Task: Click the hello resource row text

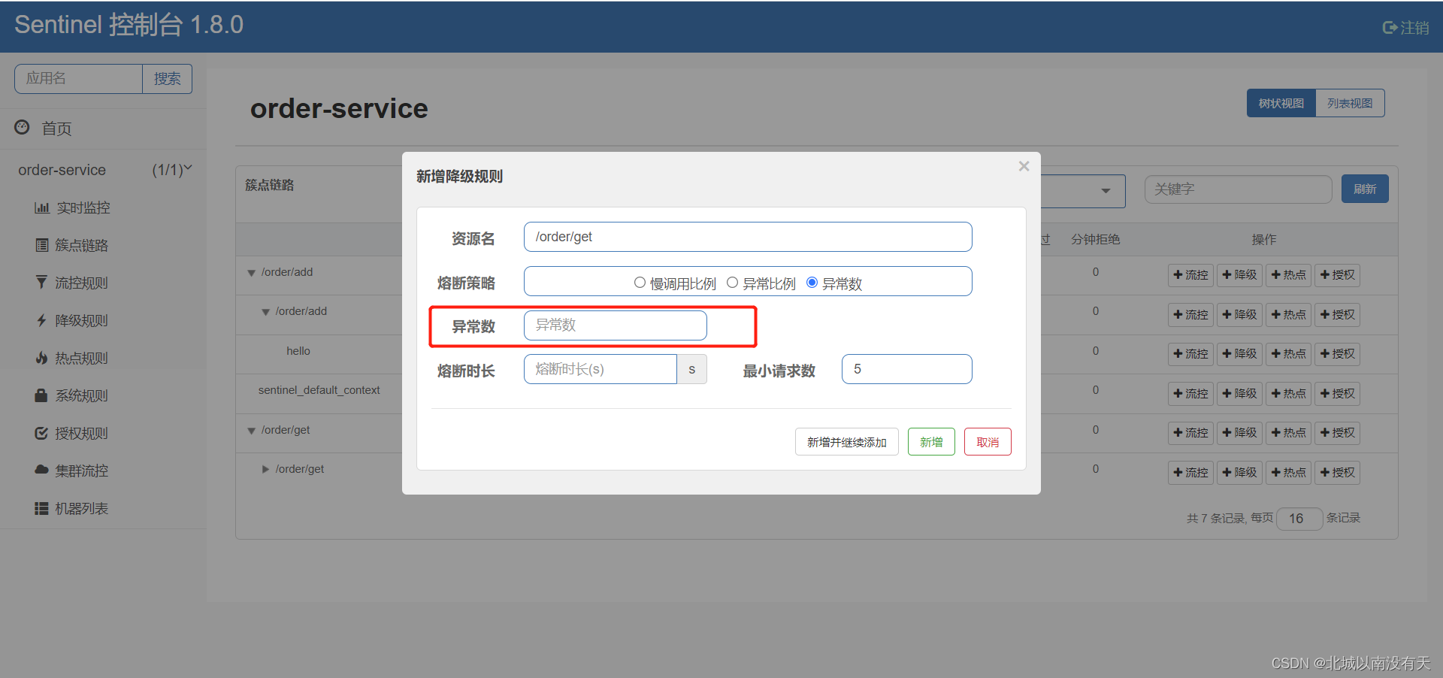Action: (x=298, y=351)
